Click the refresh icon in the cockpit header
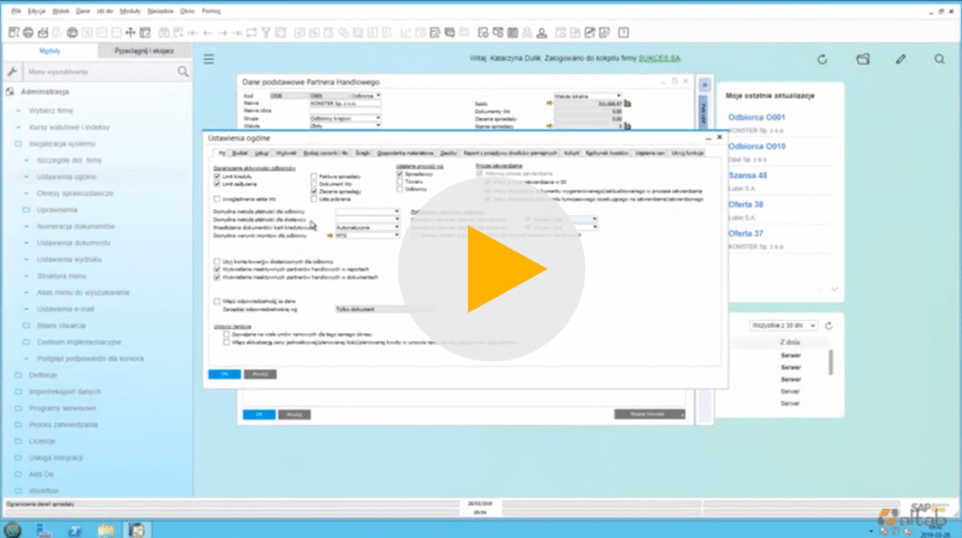 coord(822,59)
